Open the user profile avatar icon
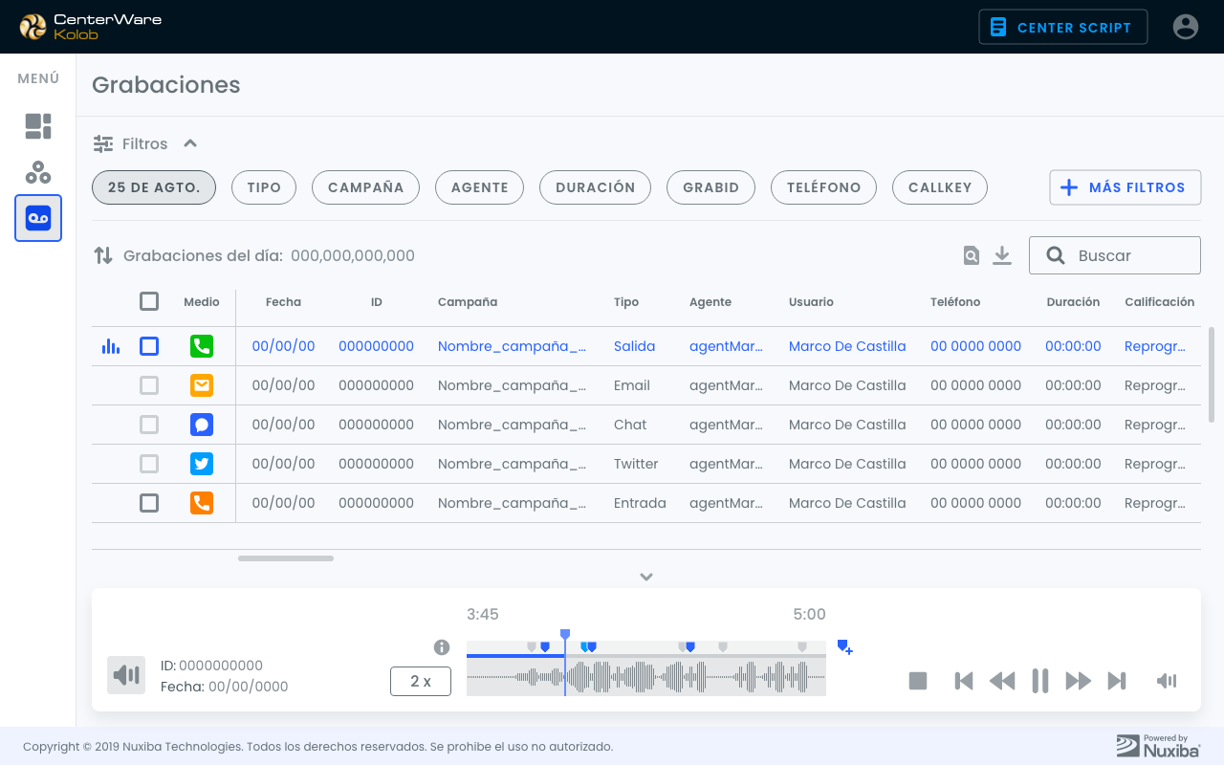Image resolution: width=1224 pixels, height=765 pixels. [1186, 27]
